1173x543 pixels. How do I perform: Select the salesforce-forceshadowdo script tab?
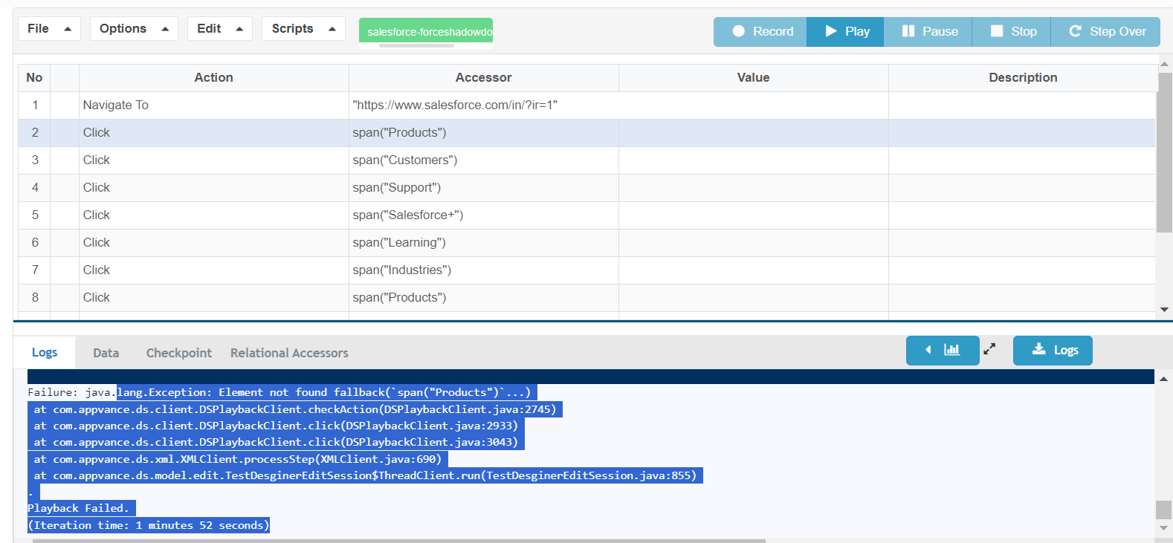click(x=426, y=31)
